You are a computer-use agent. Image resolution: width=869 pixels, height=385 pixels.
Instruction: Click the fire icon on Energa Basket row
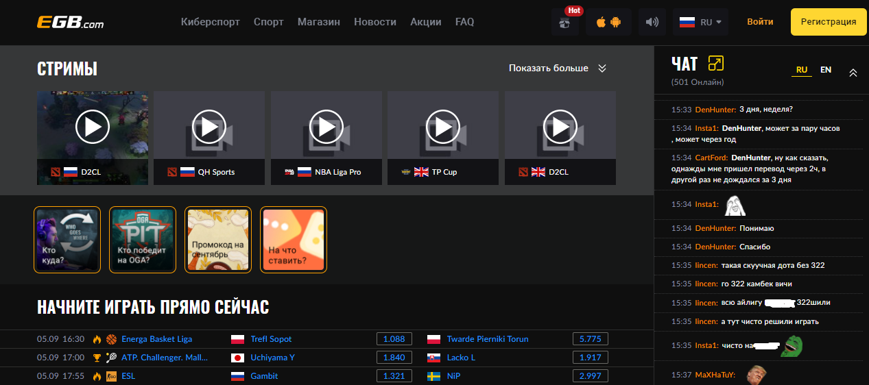tap(97, 339)
